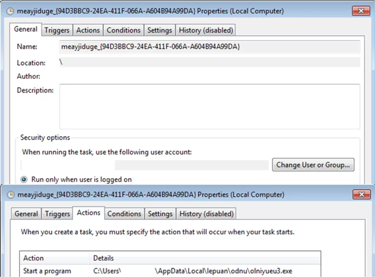This screenshot has height=277, width=375.
Task: Click the Change User or Group button
Action: 313,165
